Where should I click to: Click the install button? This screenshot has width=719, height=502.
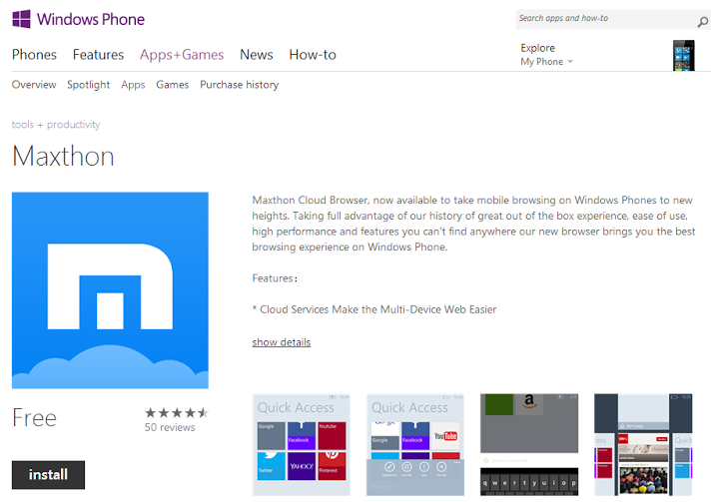coord(48,474)
